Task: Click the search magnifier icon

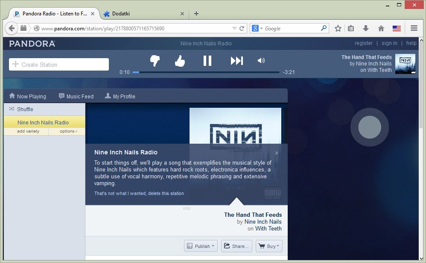Action: [324, 28]
